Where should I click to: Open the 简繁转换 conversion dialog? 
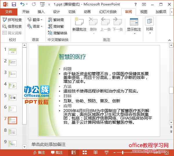[x=58, y=33]
